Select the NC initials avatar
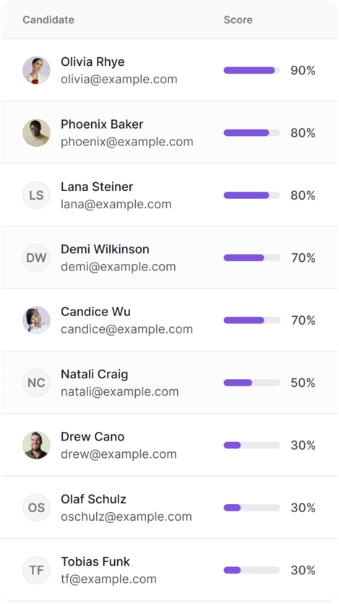 pos(36,383)
